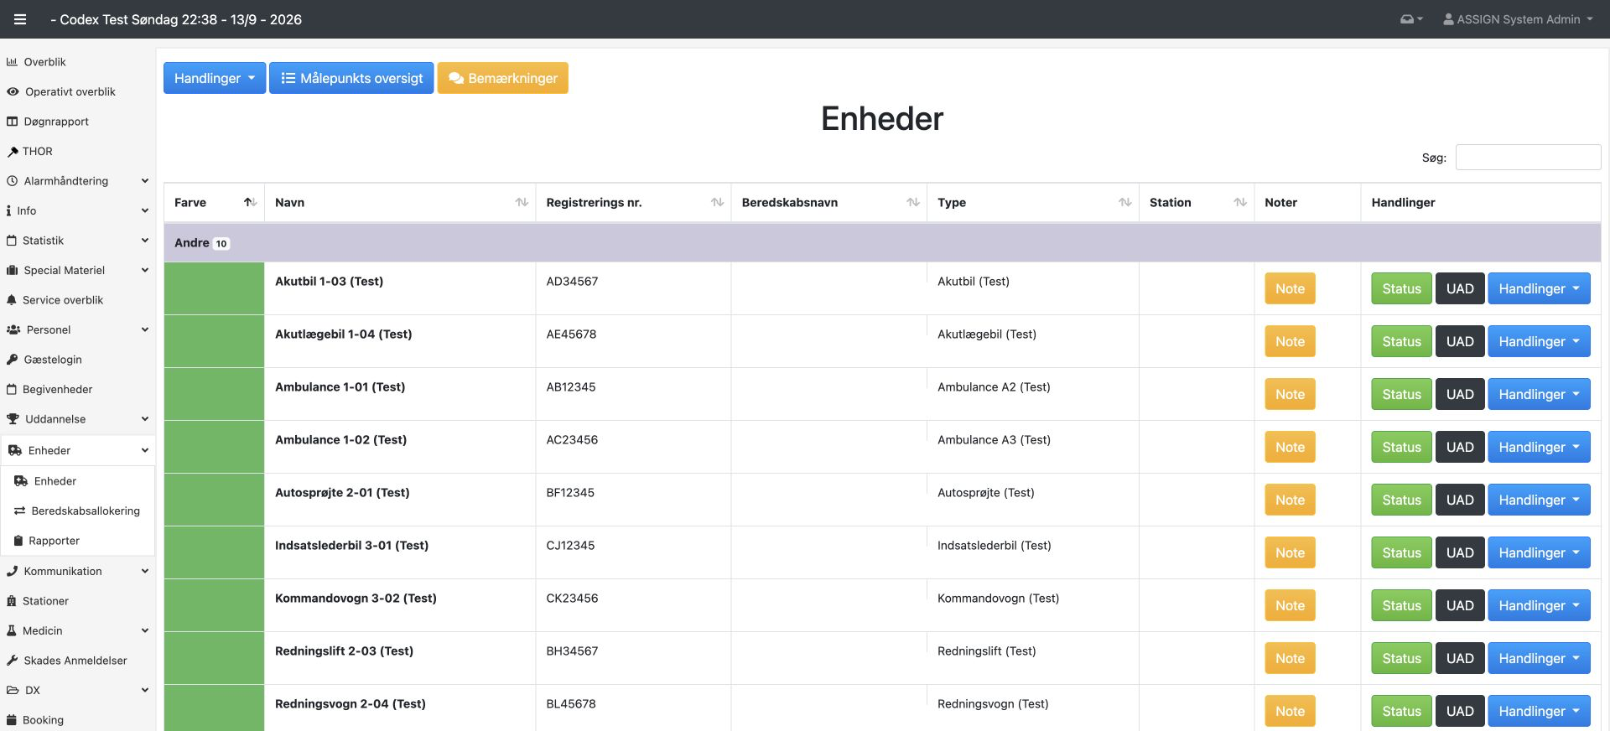Click the Gæstelogin key icon
Screen dimensions: 1610x731
coord(12,360)
